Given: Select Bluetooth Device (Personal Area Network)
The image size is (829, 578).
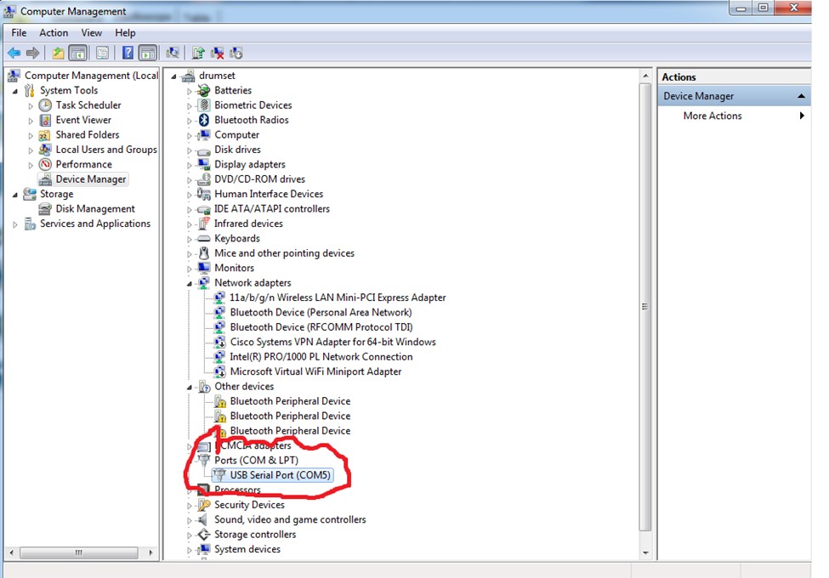Looking at the screenshot, I should pyautogui.click(x=321, y=312).
